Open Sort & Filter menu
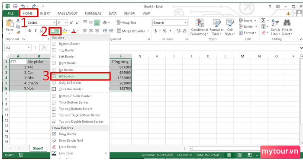Screen dimensions: 303x162 tap(275, 27)
